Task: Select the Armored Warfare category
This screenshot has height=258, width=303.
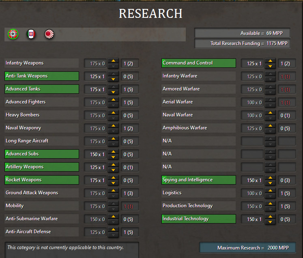Action: click(199, 89)
